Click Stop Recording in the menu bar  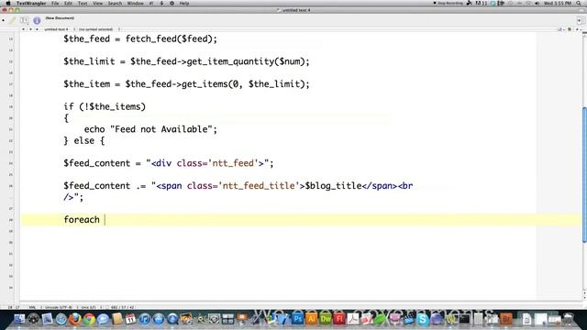click(449, 3)
